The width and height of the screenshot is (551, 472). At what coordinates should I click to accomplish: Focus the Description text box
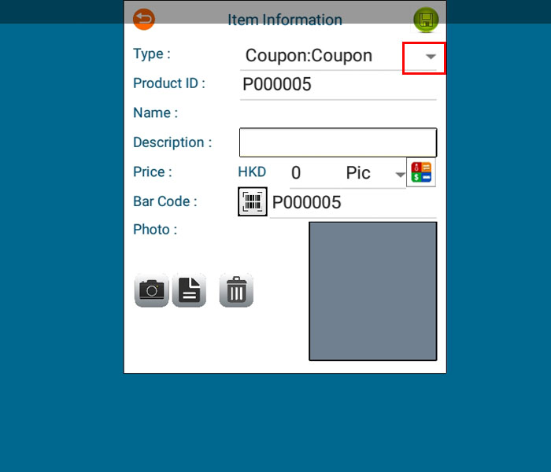click(x=338, y=142)
